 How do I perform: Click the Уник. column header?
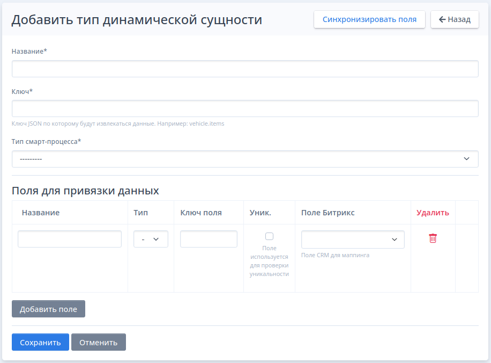pos(261,213)
